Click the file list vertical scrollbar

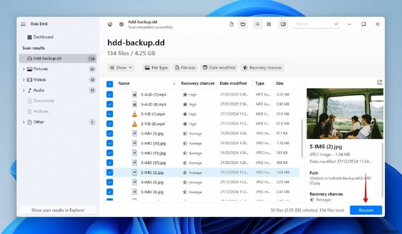click(x=302, y=139)
